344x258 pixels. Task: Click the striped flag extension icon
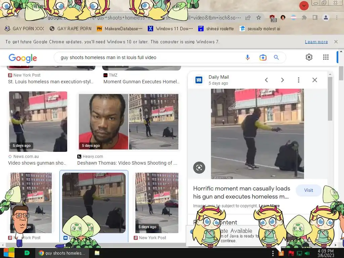coord(293,17)
